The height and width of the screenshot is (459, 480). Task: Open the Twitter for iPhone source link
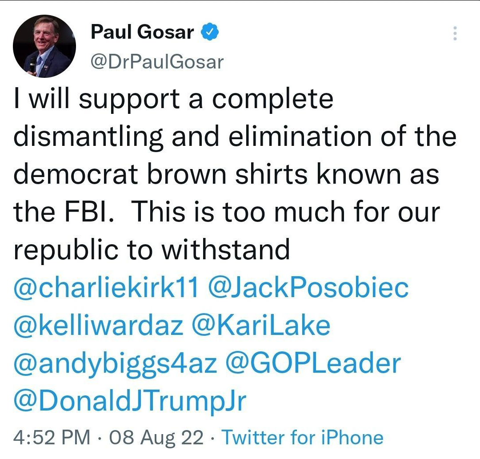[302, 438]
